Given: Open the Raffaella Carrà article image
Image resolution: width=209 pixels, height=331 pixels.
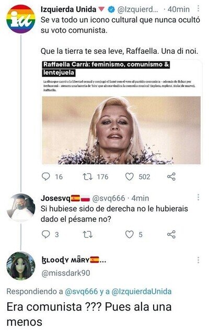Looking at the screenshot, I should 121,130.
